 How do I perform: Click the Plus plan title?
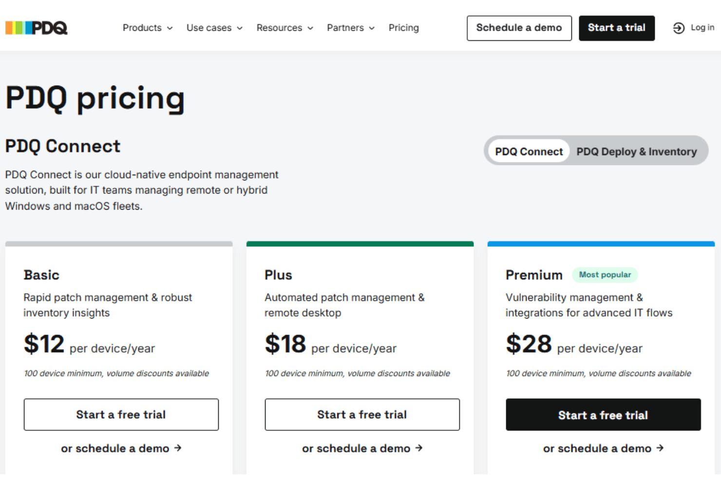[278, 275]
